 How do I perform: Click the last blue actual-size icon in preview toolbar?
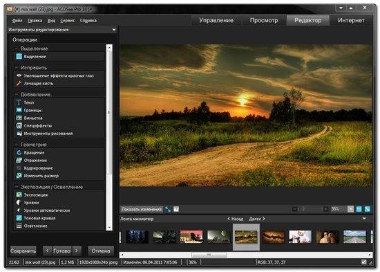(368, 209)
